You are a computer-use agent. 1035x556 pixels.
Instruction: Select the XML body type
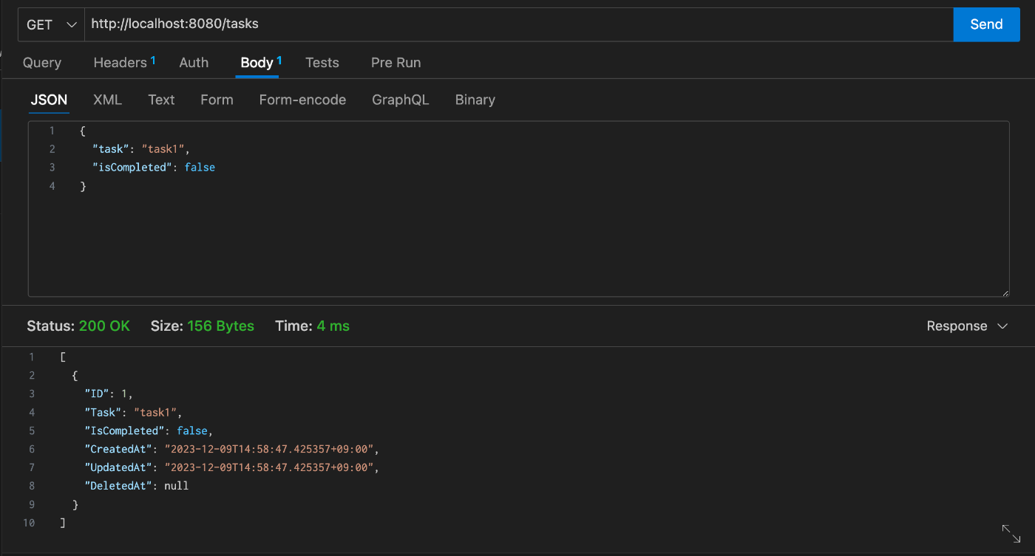click(x=107, y=100)
